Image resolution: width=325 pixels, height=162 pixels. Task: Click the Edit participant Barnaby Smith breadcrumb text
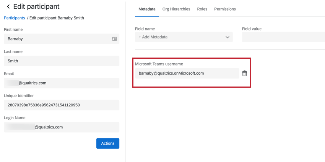tap(57, 18)
